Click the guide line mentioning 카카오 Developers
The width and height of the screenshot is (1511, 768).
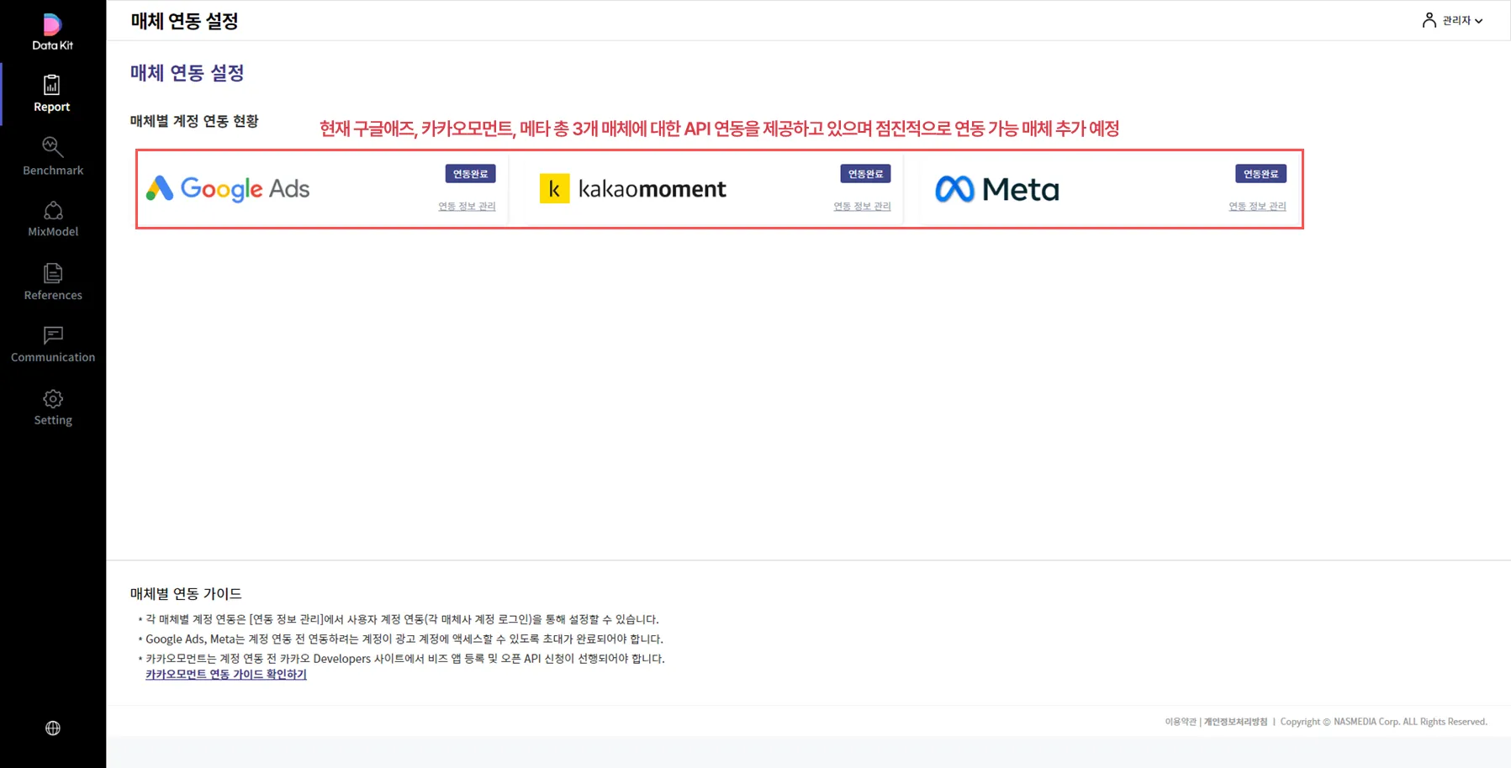pyautogui.click(x=405, y=659)
